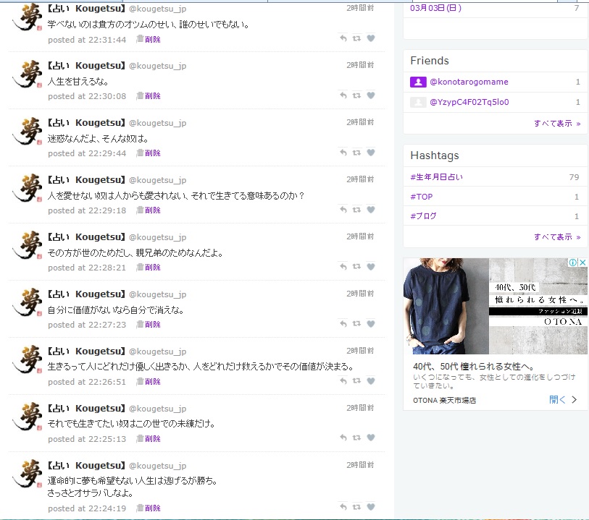Viewport: 589px width, 520px height.
Task: Click the grey avatar of @YzypC4F02Tq5lo0
Action: (x=418, y=102)
